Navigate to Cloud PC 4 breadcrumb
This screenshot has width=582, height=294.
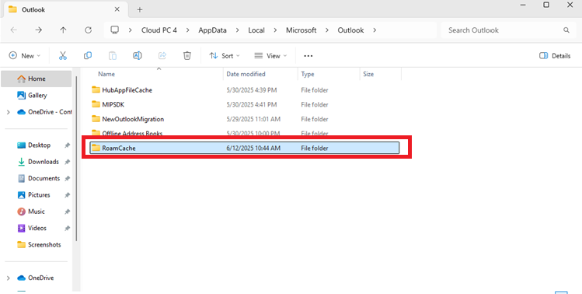point(159,30)
